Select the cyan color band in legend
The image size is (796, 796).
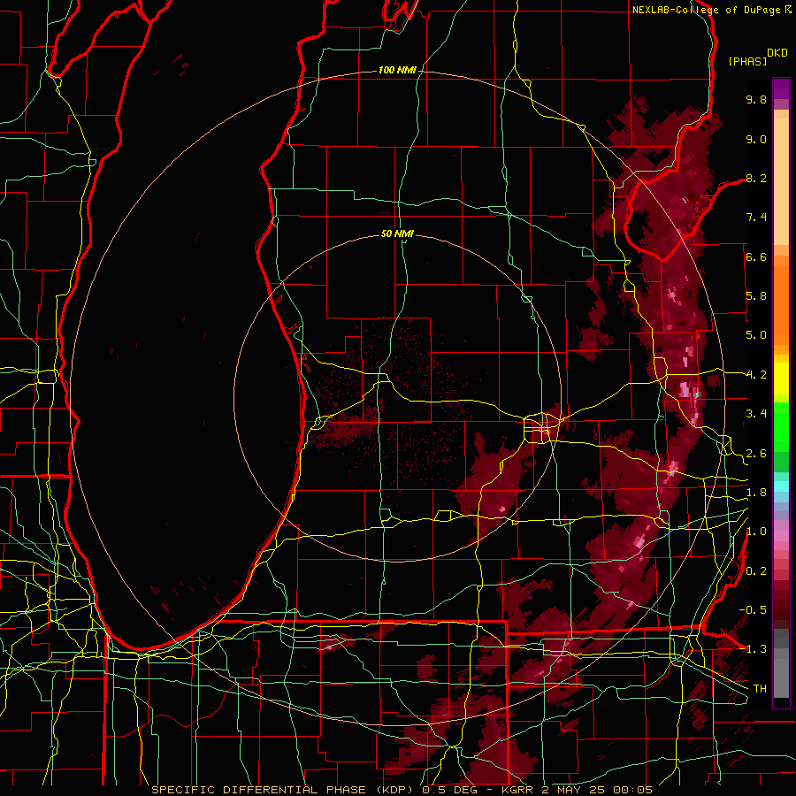point(781,486)
